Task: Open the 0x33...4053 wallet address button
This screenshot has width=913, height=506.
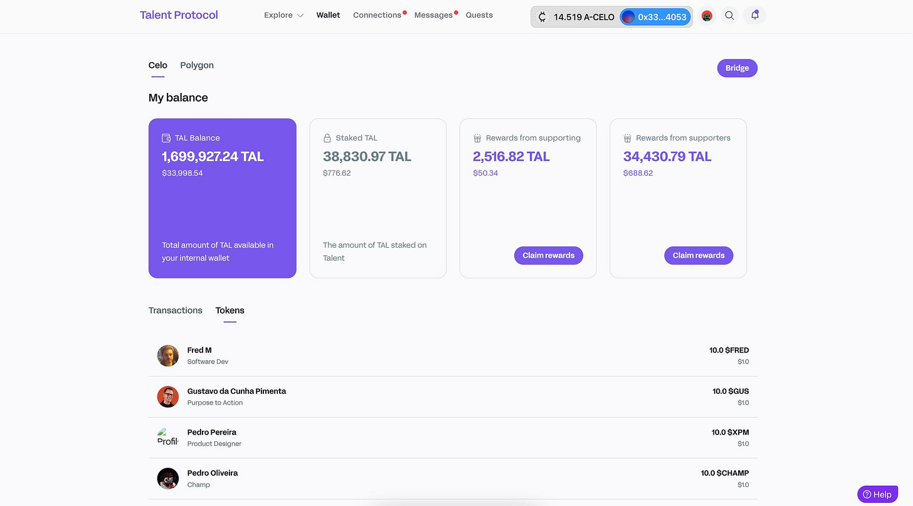Action: [x=655, y=17]
